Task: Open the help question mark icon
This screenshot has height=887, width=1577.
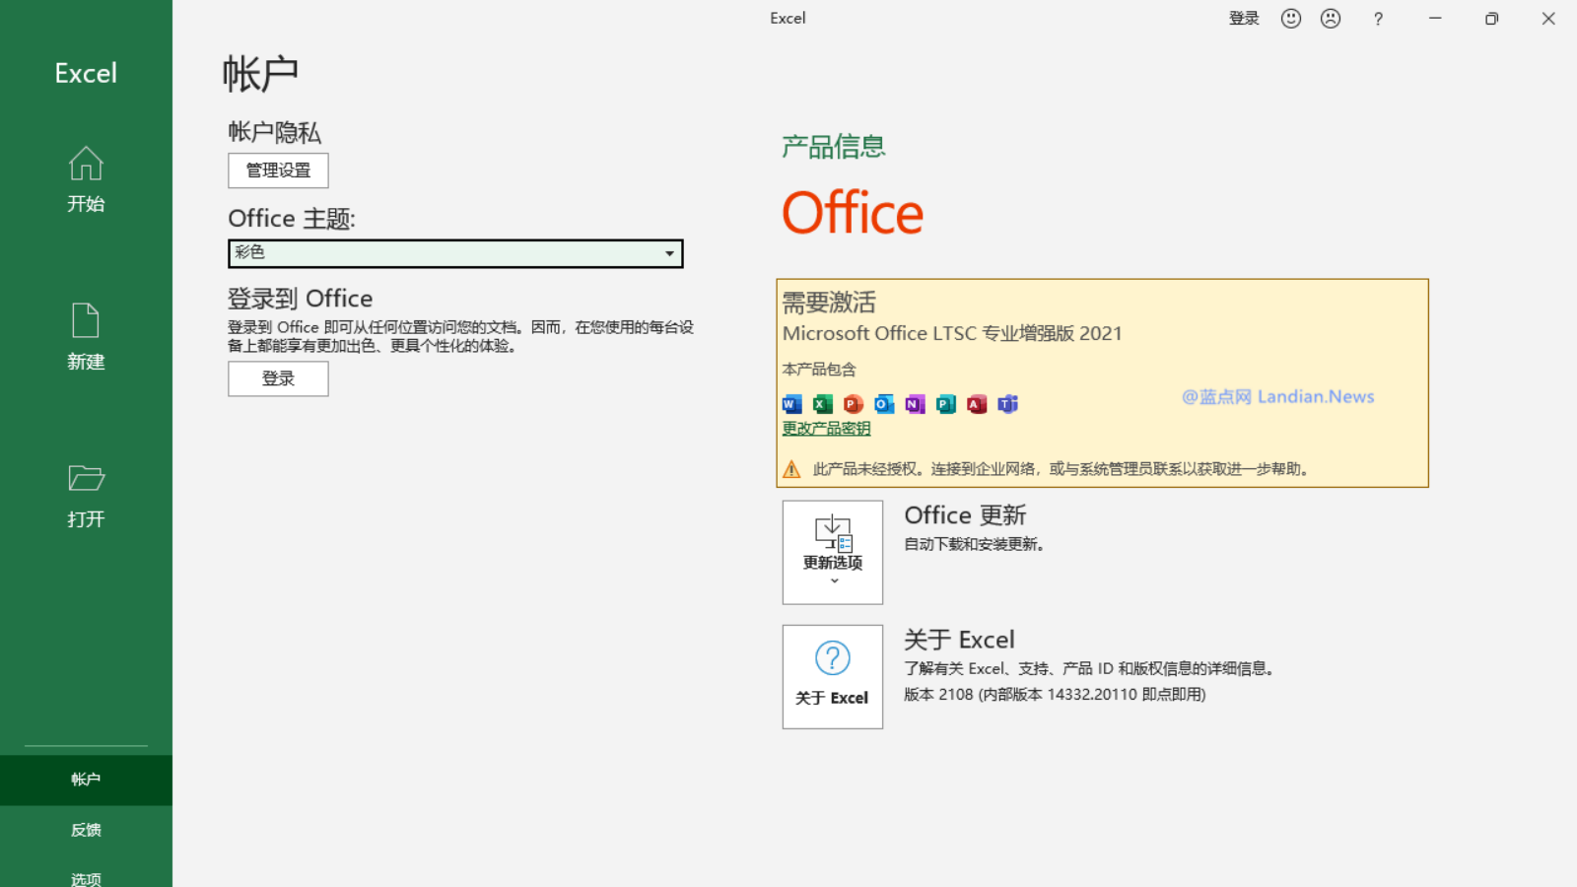Action: [1378, 19]
